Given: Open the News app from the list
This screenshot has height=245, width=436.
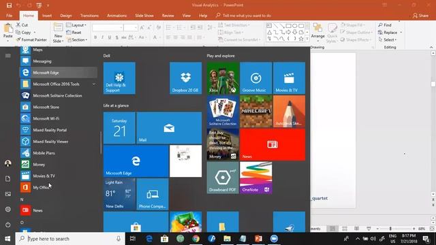Looking at the screenshot, I should (x=59, y=210).
